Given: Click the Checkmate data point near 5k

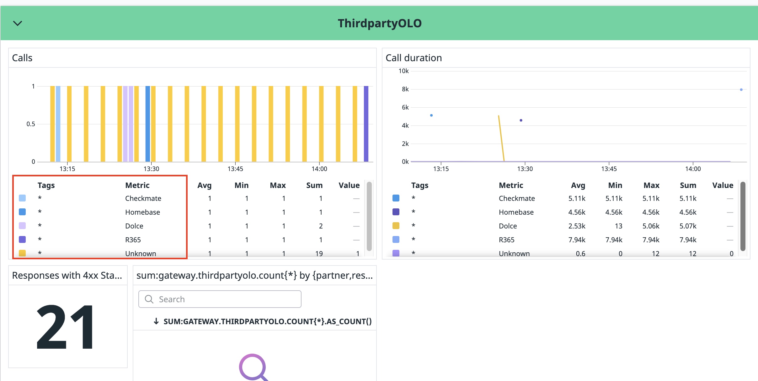Looking at the screenshot, I should click(x=431, y=115).
